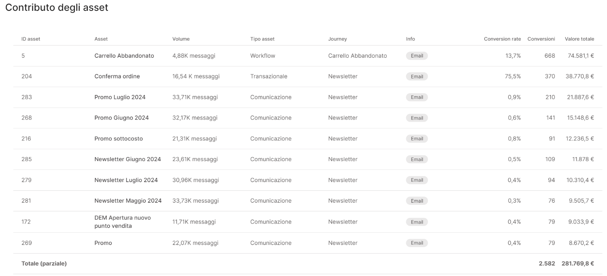Select the Email tag on Promo Luglio 2024
The height and width of the screenshot is (276, 607).
click(x=417, y=97)
